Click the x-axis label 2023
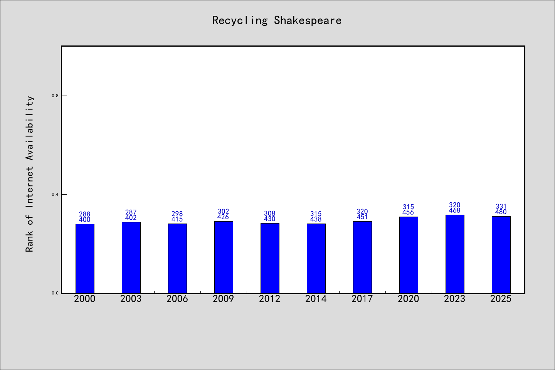 point(455,299)
